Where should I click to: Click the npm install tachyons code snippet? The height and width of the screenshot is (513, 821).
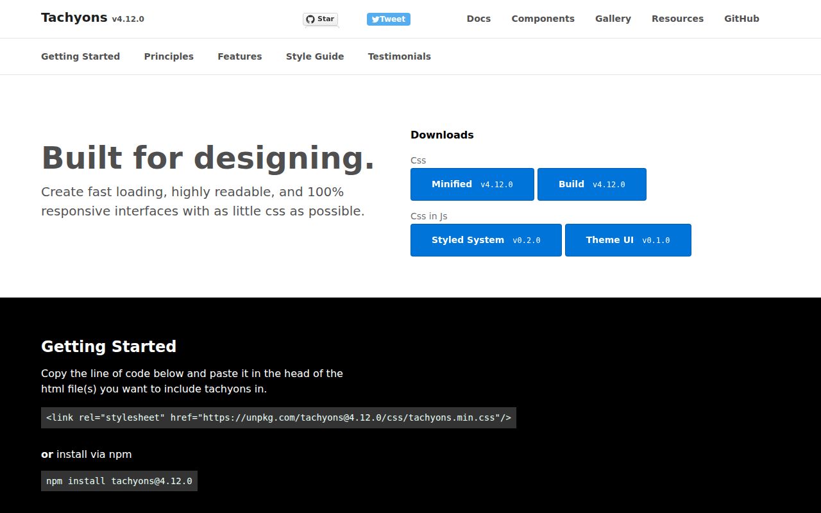click(119, 481)
